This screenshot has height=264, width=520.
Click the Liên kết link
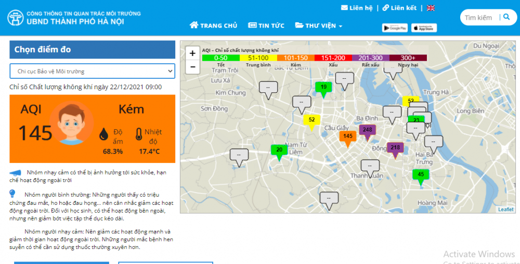point(399,8)
